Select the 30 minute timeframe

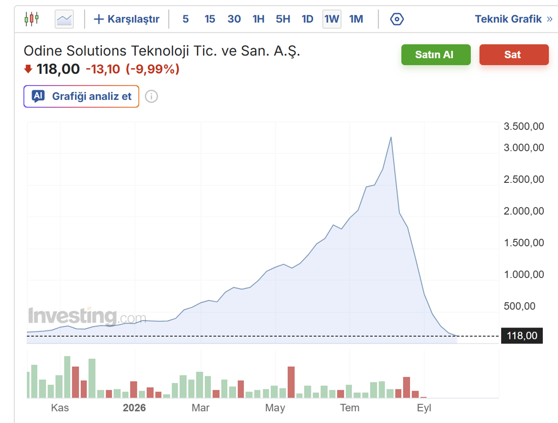tap(234, 19)
